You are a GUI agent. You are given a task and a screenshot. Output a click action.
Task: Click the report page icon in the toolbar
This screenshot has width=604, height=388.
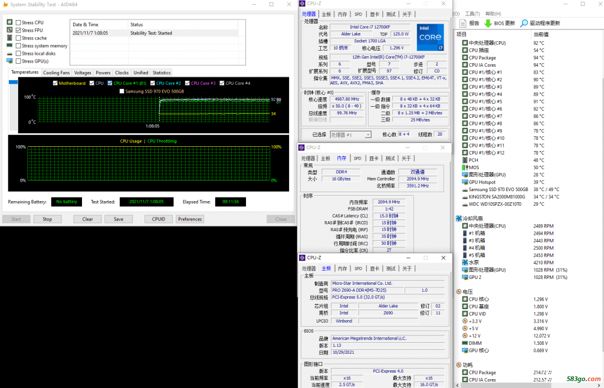464,24
